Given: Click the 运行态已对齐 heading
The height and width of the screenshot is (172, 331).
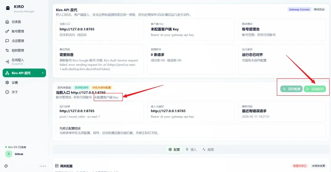Looking at the screenshot, I should coord(253,55).
